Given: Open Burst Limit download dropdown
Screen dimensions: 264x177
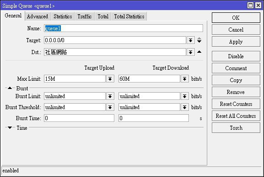Looking at the screenshot, I should coord(185,96).
